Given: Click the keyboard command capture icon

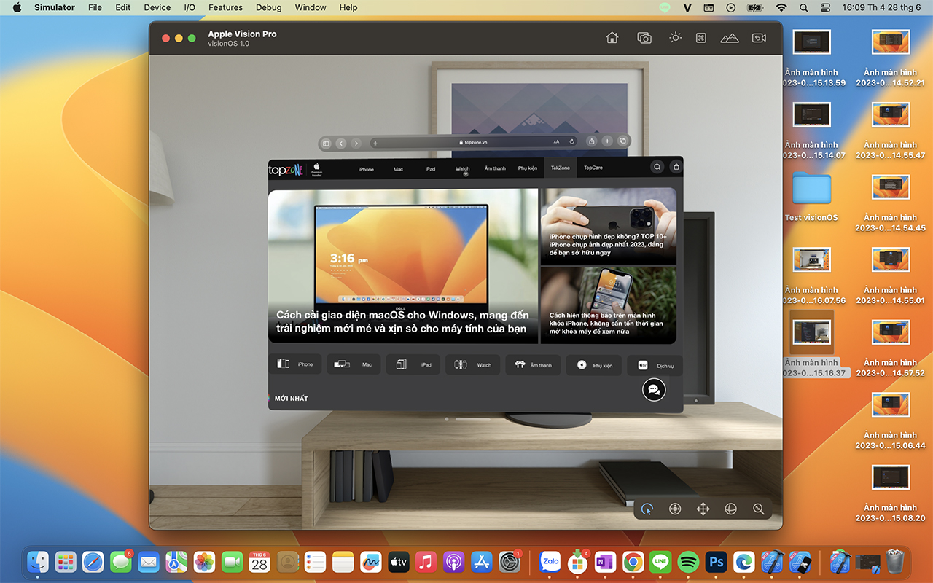Looking at the screenshot, I should click(x=700, y=38).
